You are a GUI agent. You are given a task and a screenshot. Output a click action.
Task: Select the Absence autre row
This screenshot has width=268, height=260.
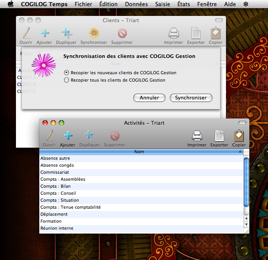tap(141, 158)
